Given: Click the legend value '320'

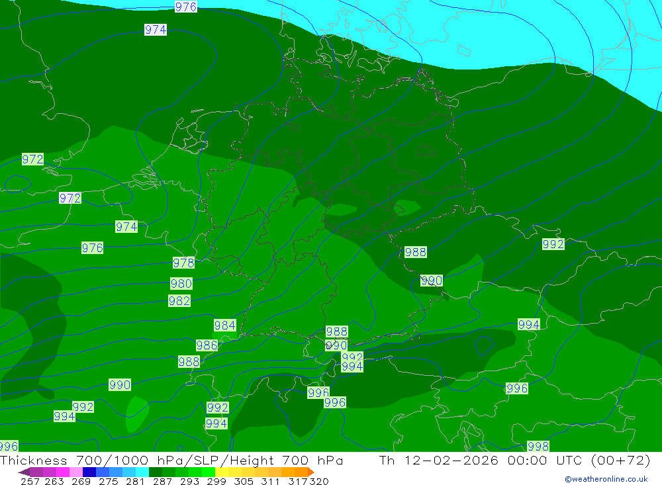Looking at the screenshot, I should [x=318, y=482].
